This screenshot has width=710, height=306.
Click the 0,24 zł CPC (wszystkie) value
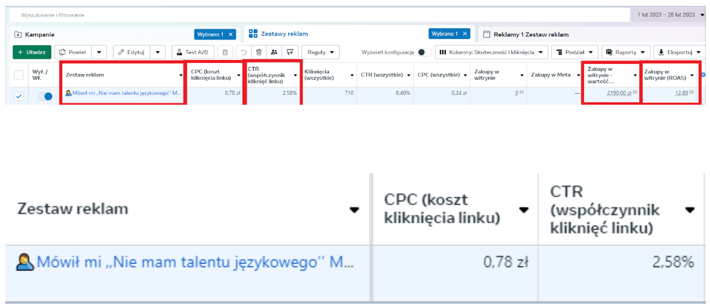[x=460, y=93]
